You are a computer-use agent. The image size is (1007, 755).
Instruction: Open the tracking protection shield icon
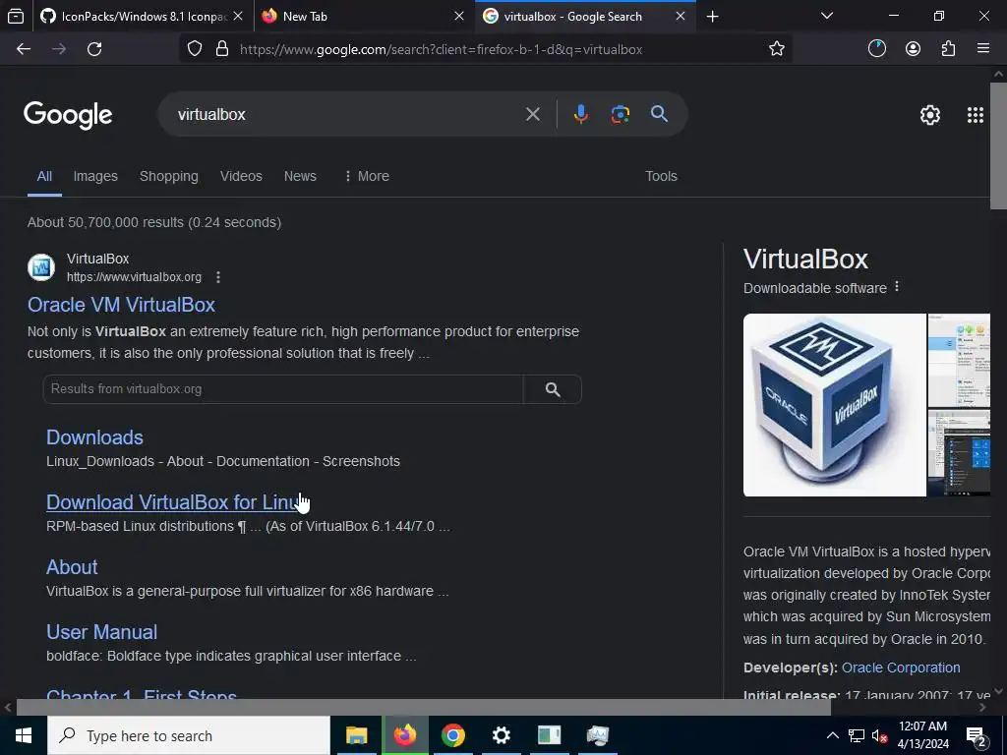click(195, 49)
